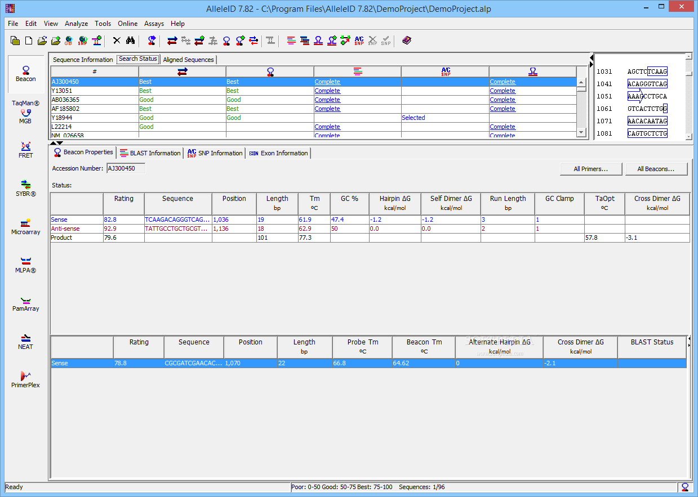The width and height of the screenshot is (698, 497).
Task: Open the Microarray design mode
Action: (26, 227)
